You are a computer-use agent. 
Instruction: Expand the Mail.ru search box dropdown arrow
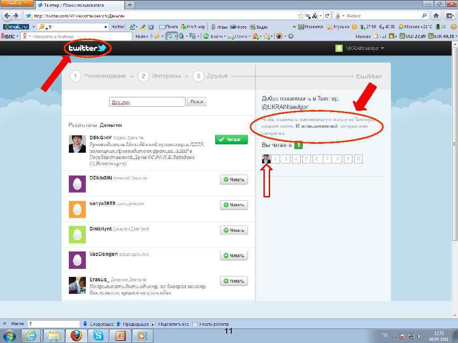(106, 27)
